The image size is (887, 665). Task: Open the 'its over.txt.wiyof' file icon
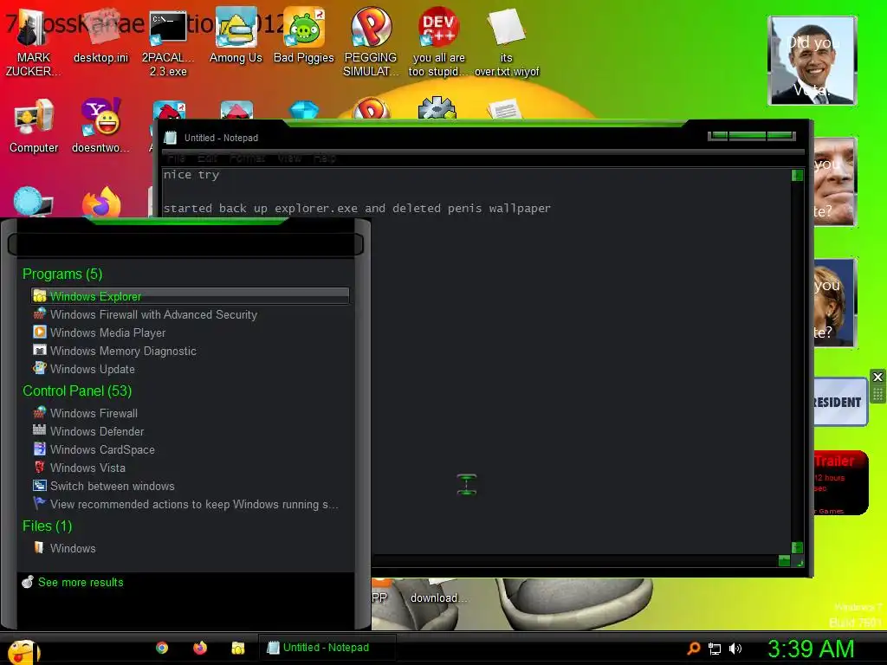[x=506, y=42]
